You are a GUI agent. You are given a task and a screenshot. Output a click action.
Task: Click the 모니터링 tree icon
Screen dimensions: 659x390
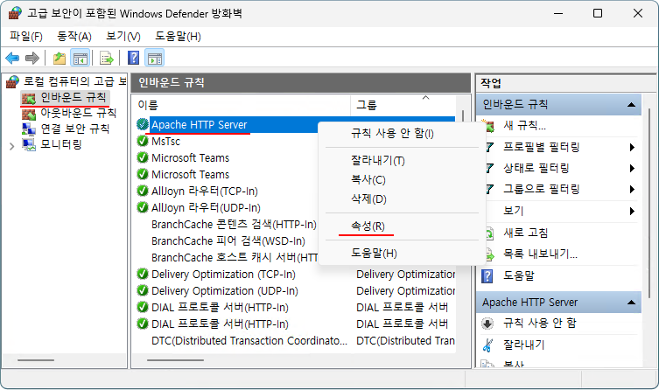pyautogui.click(x=29, y=145)
